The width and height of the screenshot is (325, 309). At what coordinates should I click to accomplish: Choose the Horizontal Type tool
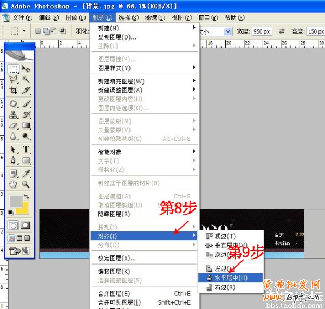(x=26, y=149)
